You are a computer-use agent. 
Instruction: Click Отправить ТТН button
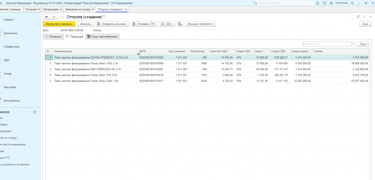tap(145, 24)
